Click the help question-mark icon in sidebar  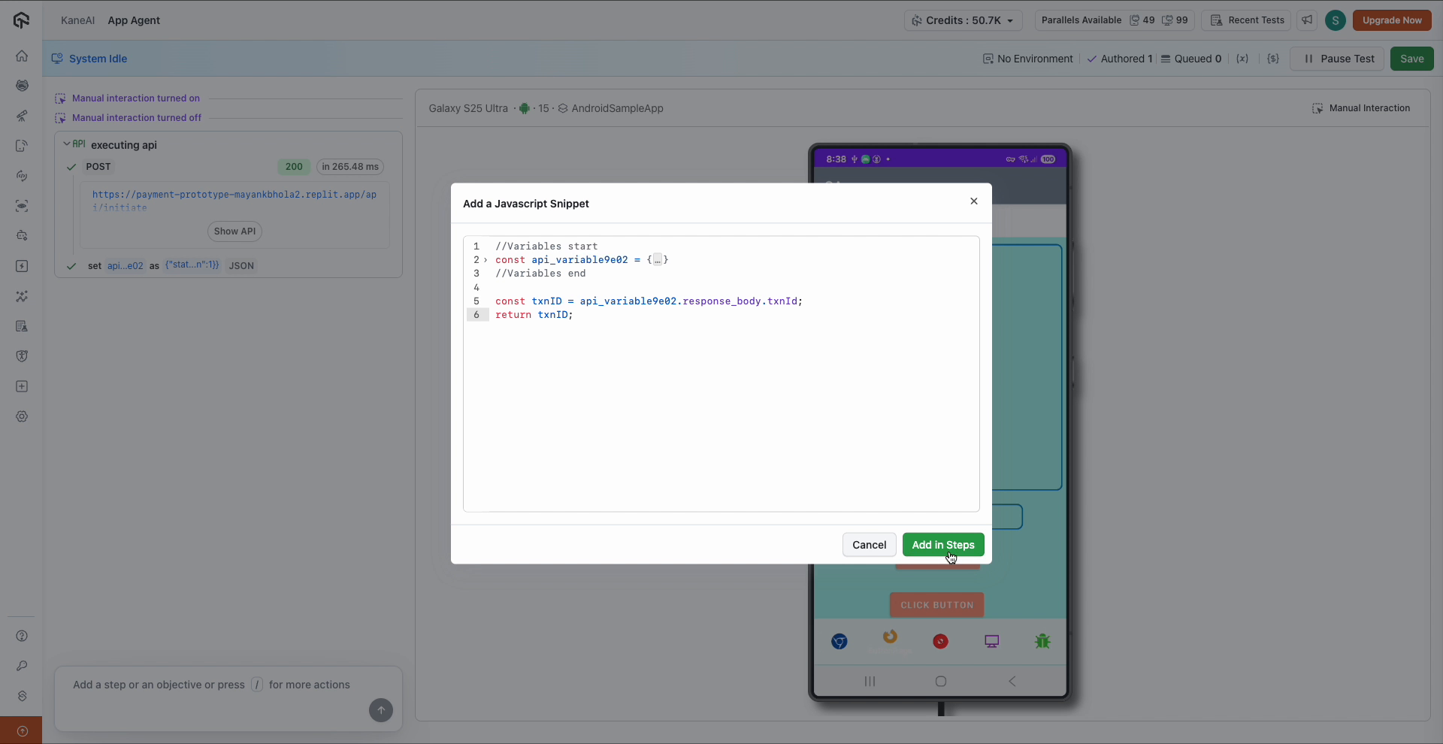(x=22, y=636)
